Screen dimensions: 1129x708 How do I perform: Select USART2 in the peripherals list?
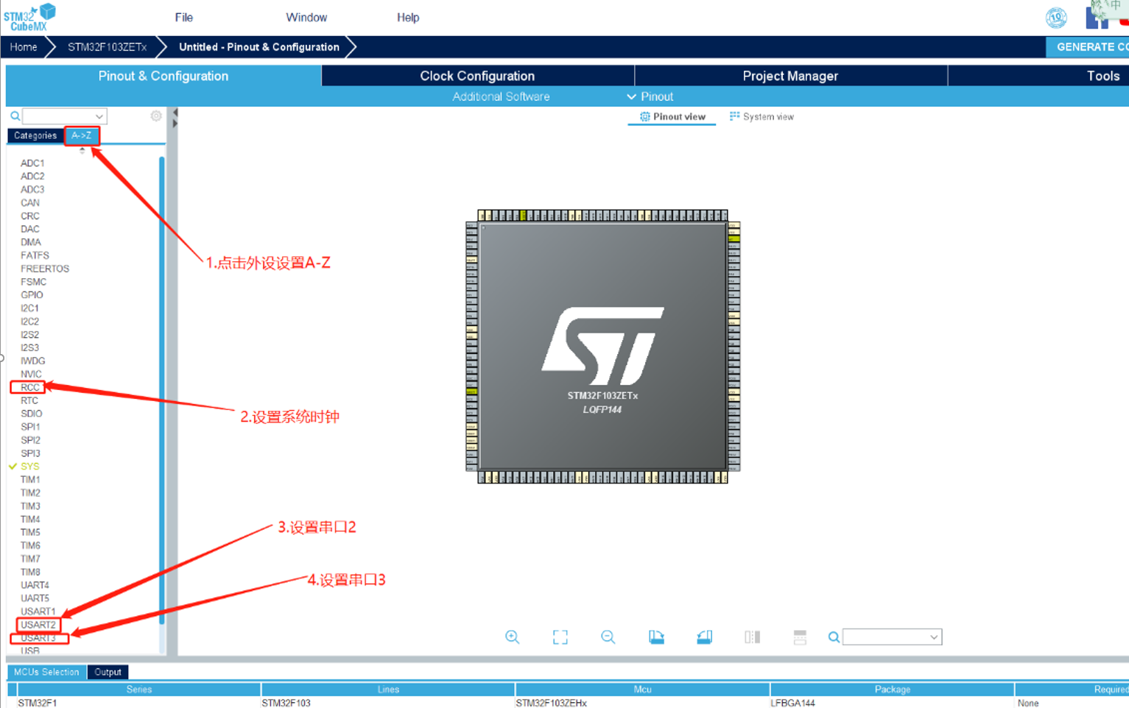[38, 624]
